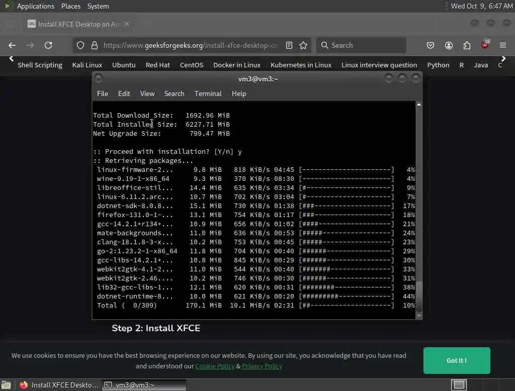515x391 pixels.
Task: Click the Proceed with installation prompt line
Action: point(167,151)
